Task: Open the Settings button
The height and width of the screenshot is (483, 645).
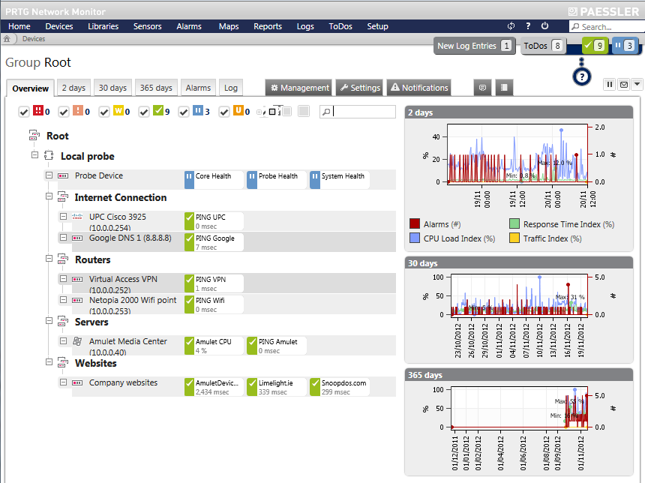Action: (x=359, y=88)
